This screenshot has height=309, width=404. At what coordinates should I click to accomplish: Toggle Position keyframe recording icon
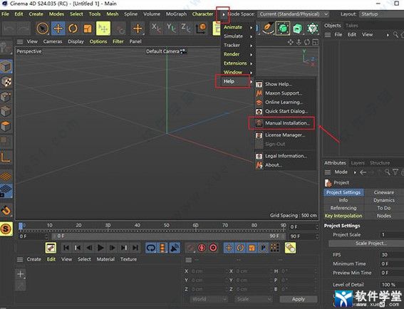click(229, 248)
